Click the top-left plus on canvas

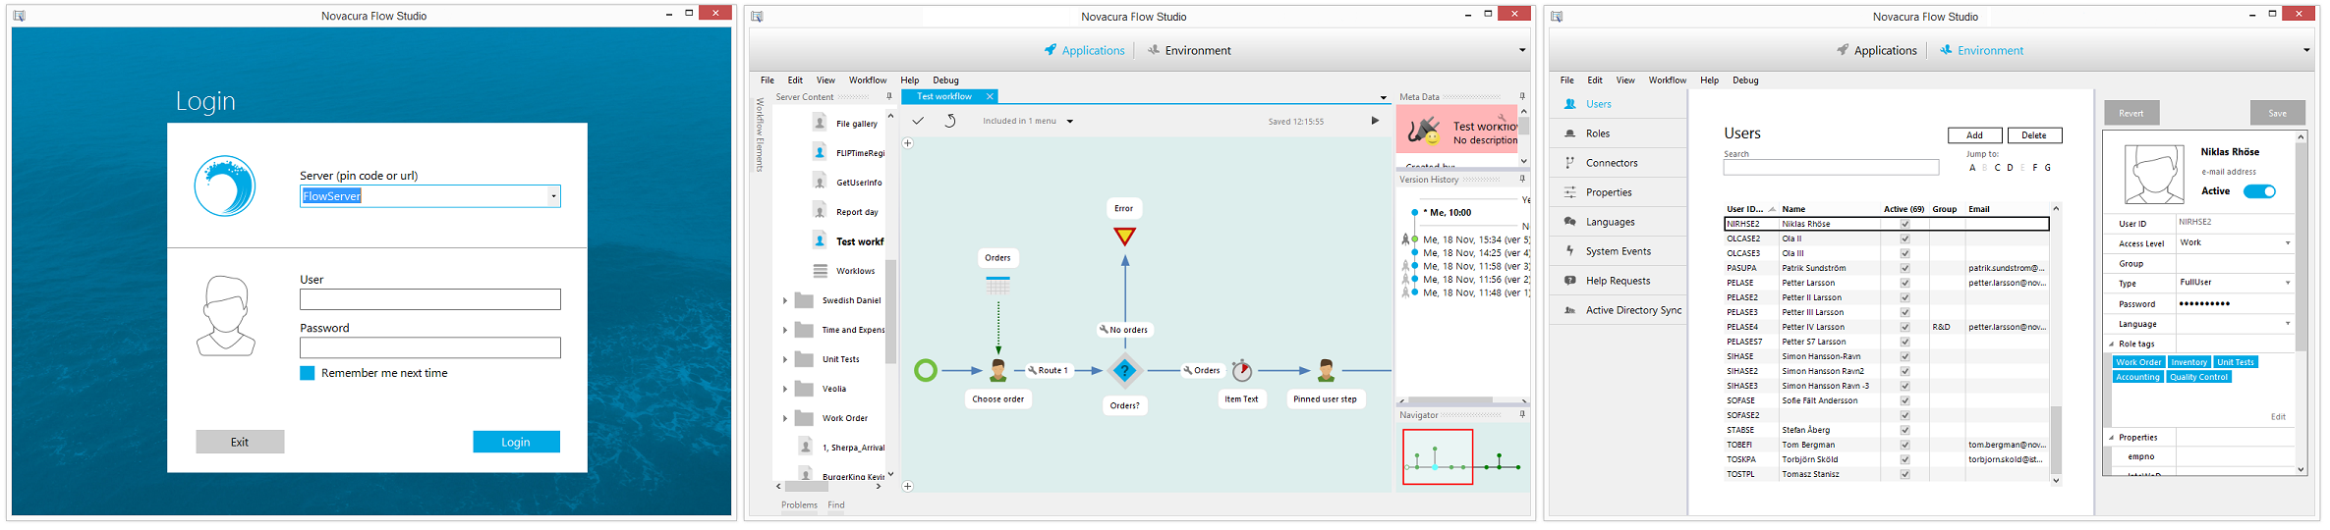tap(908, 143)
